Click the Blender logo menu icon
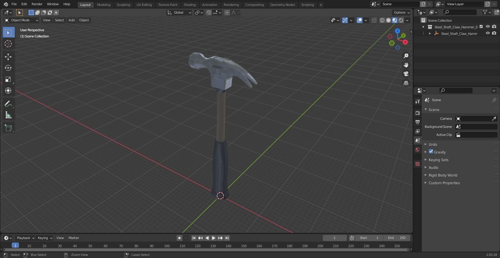 coord(6,4)
